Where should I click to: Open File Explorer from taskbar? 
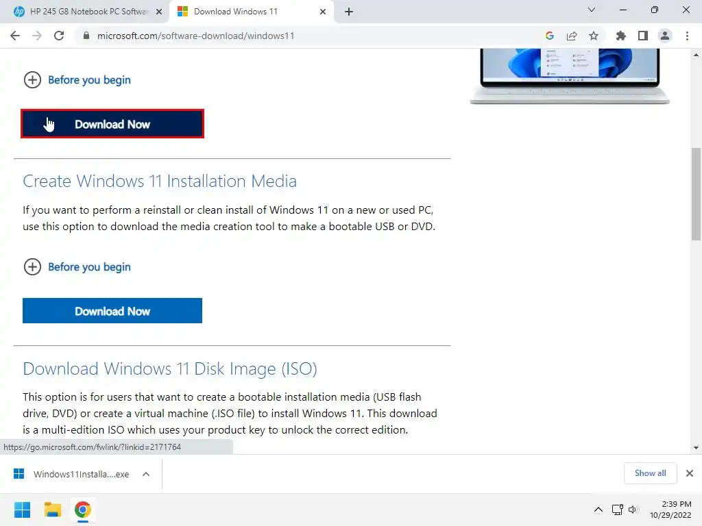click(52, 510)
